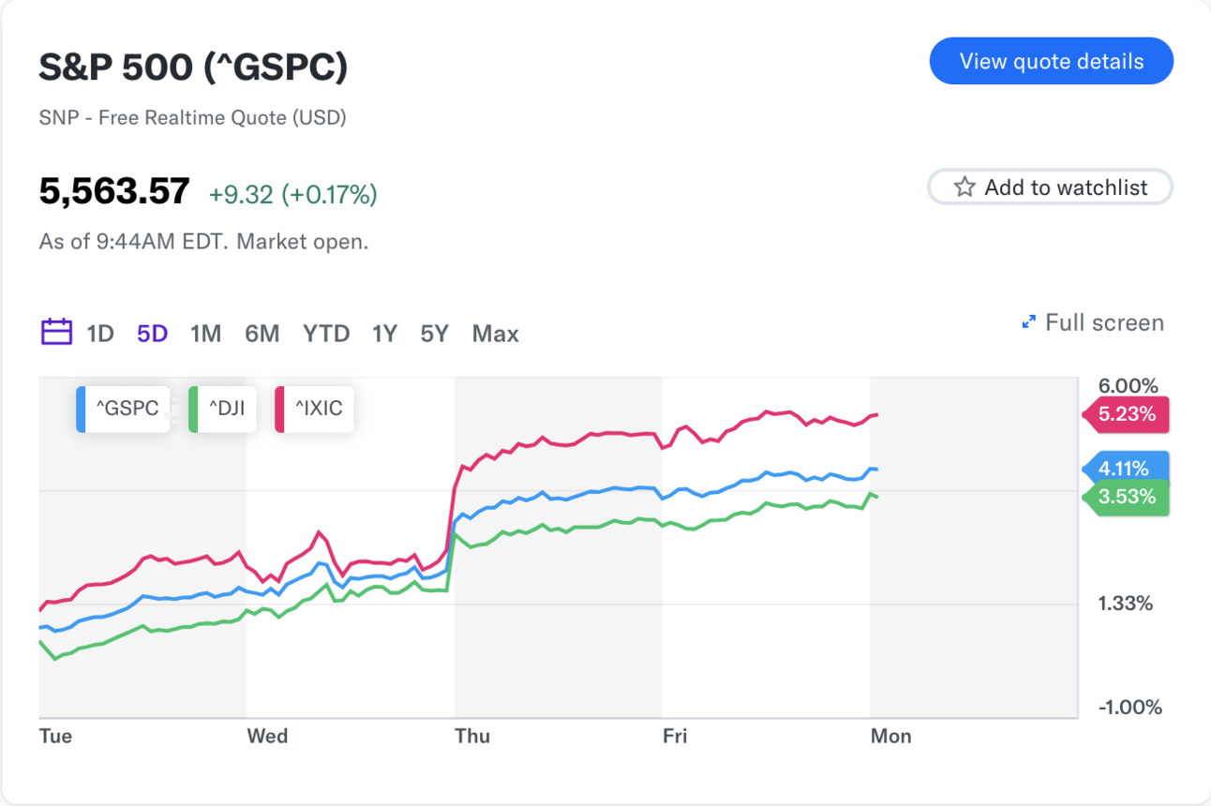Click the Full screen expand arrows icon
Image resolution: width=1211 pixels, height=806 pixels.
point(1029,323)
